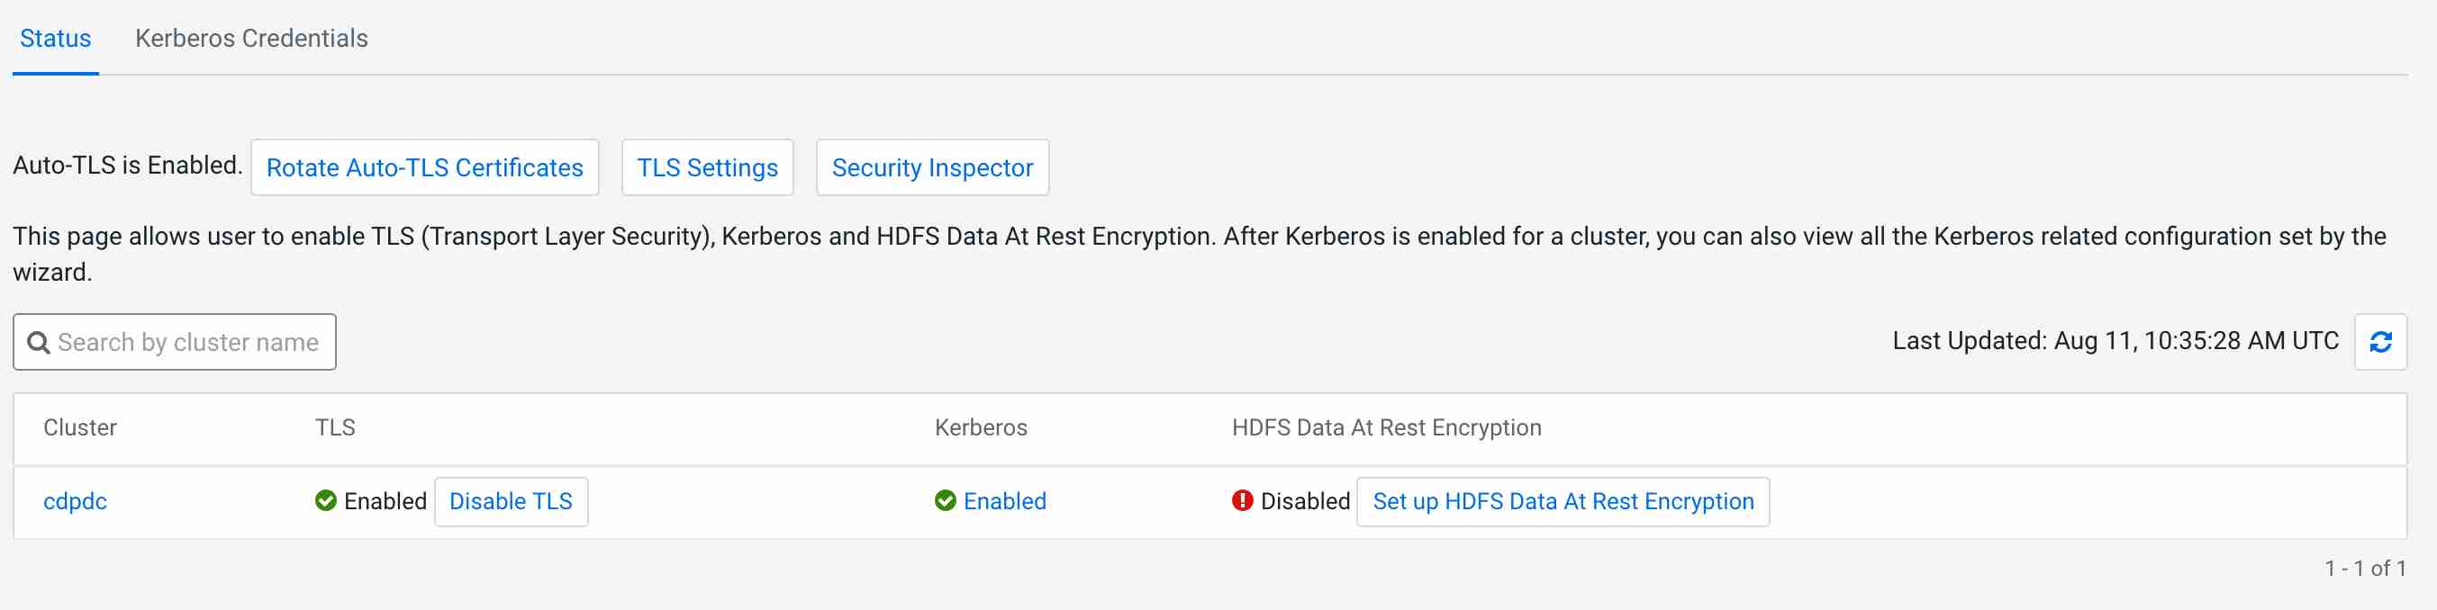Click the Kerberos Enabled link
Screen dimensions: 2437x610
(x=1004, y=501)
